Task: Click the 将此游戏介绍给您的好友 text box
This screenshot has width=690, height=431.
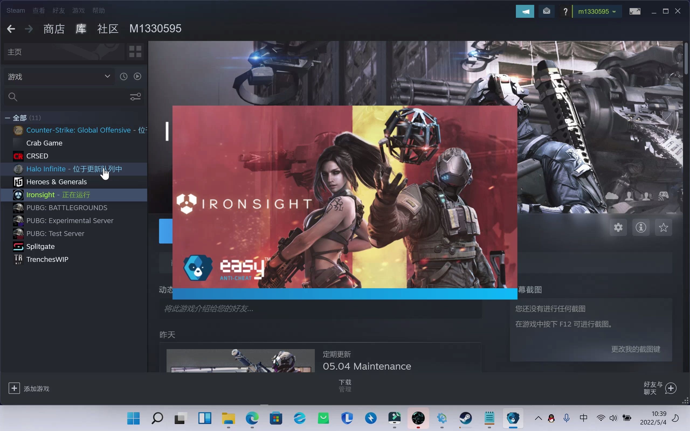Action: coord(320,308)
